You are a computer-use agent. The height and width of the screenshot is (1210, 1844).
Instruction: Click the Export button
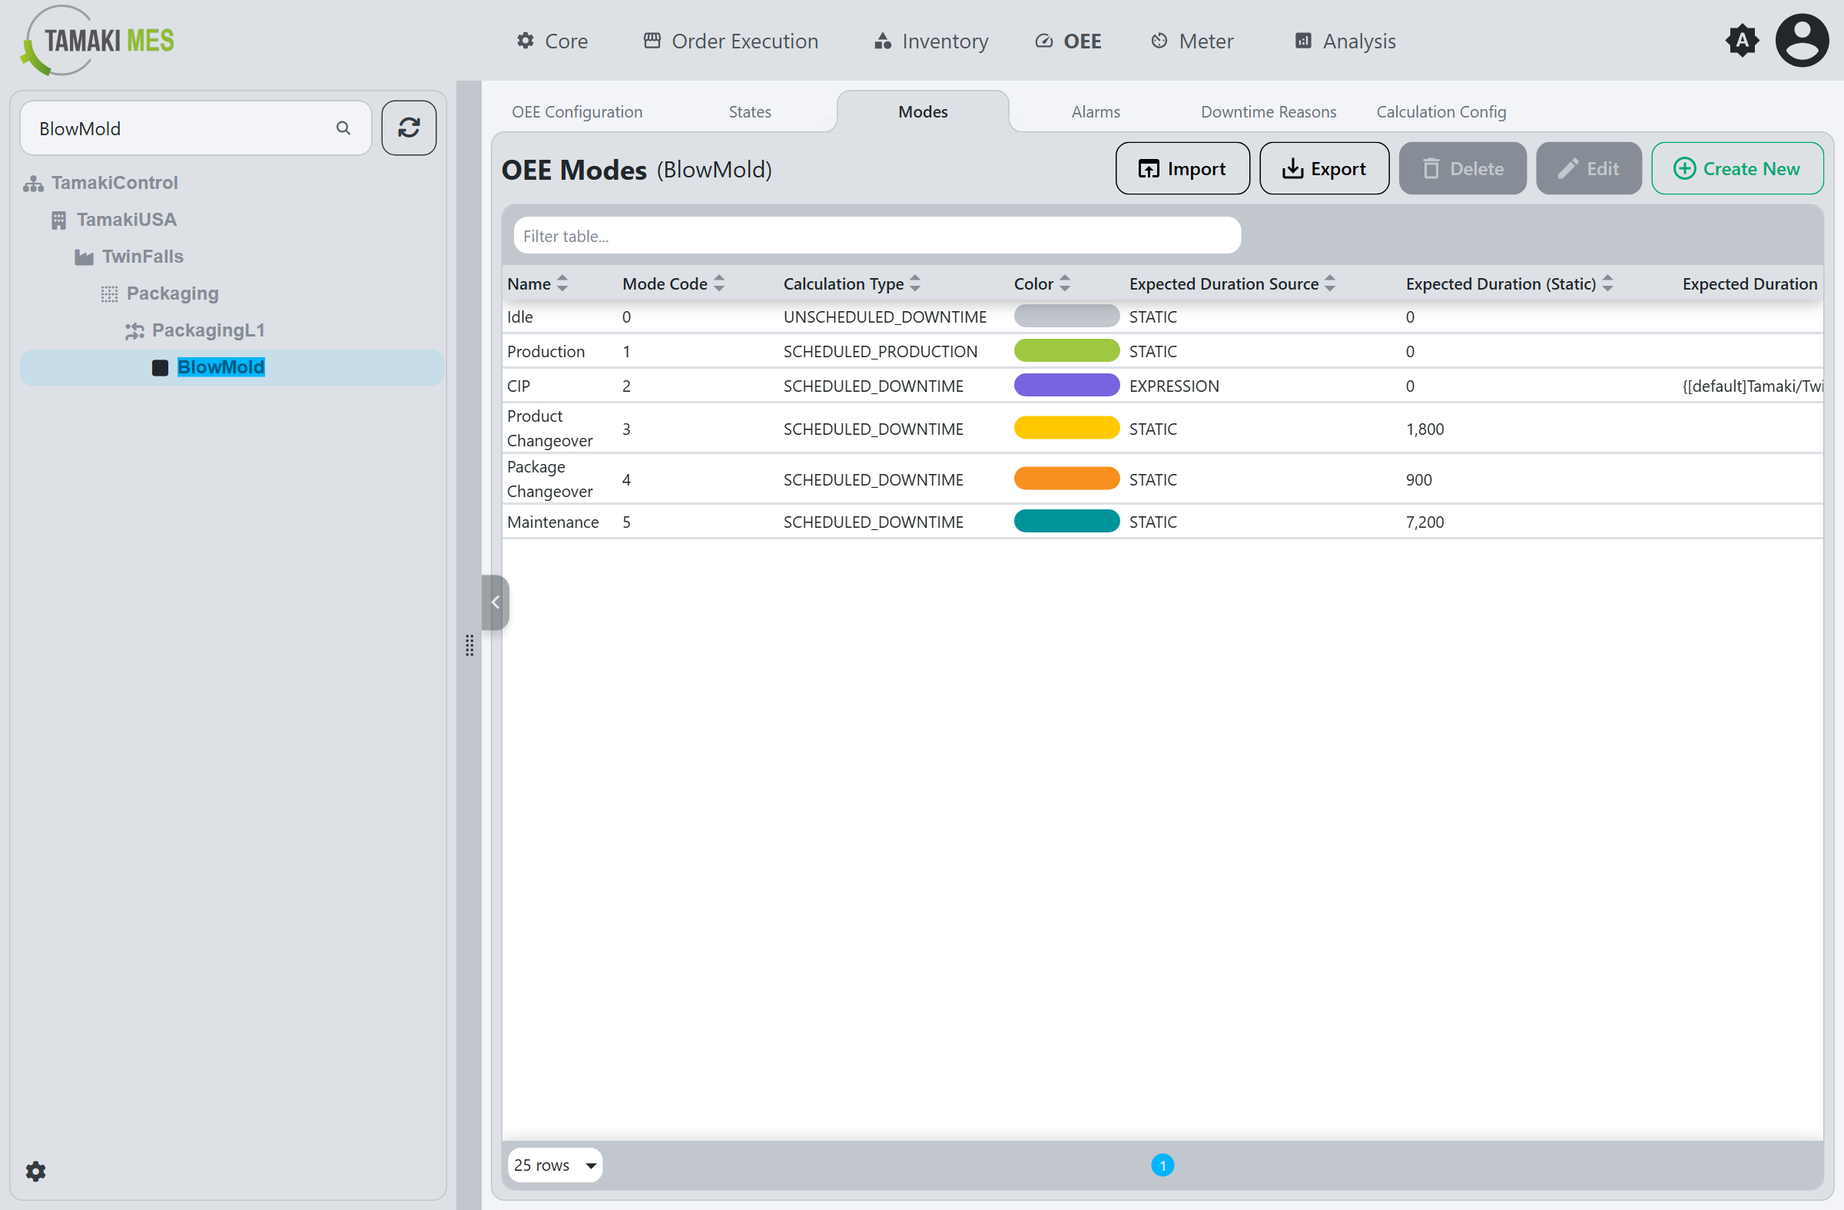click(x=1324, y=168)
